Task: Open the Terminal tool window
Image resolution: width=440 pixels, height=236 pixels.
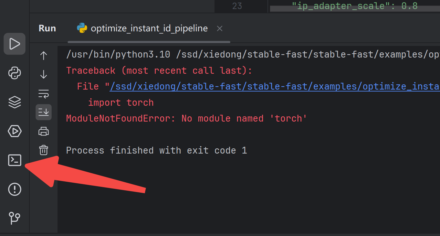Action: (15, 160)
